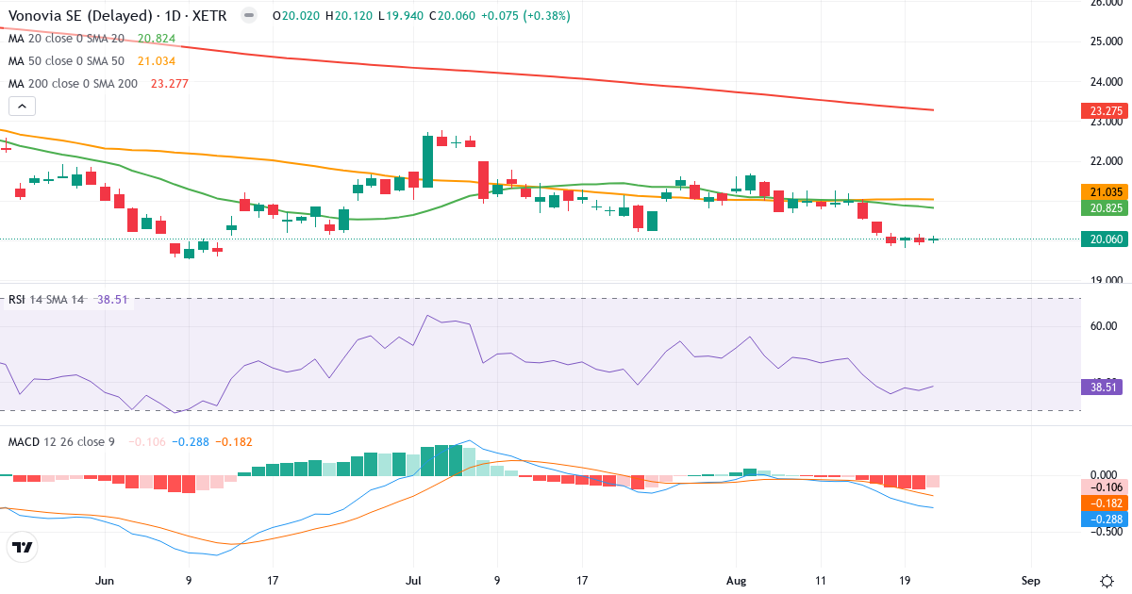The width and height of the screenshot is (1132, 594).
Task: Click the 60.00 RSI axis level
Action: tap(1106, 326)
